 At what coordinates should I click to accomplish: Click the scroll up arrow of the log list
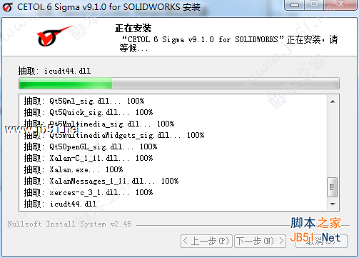coord(333,101)
